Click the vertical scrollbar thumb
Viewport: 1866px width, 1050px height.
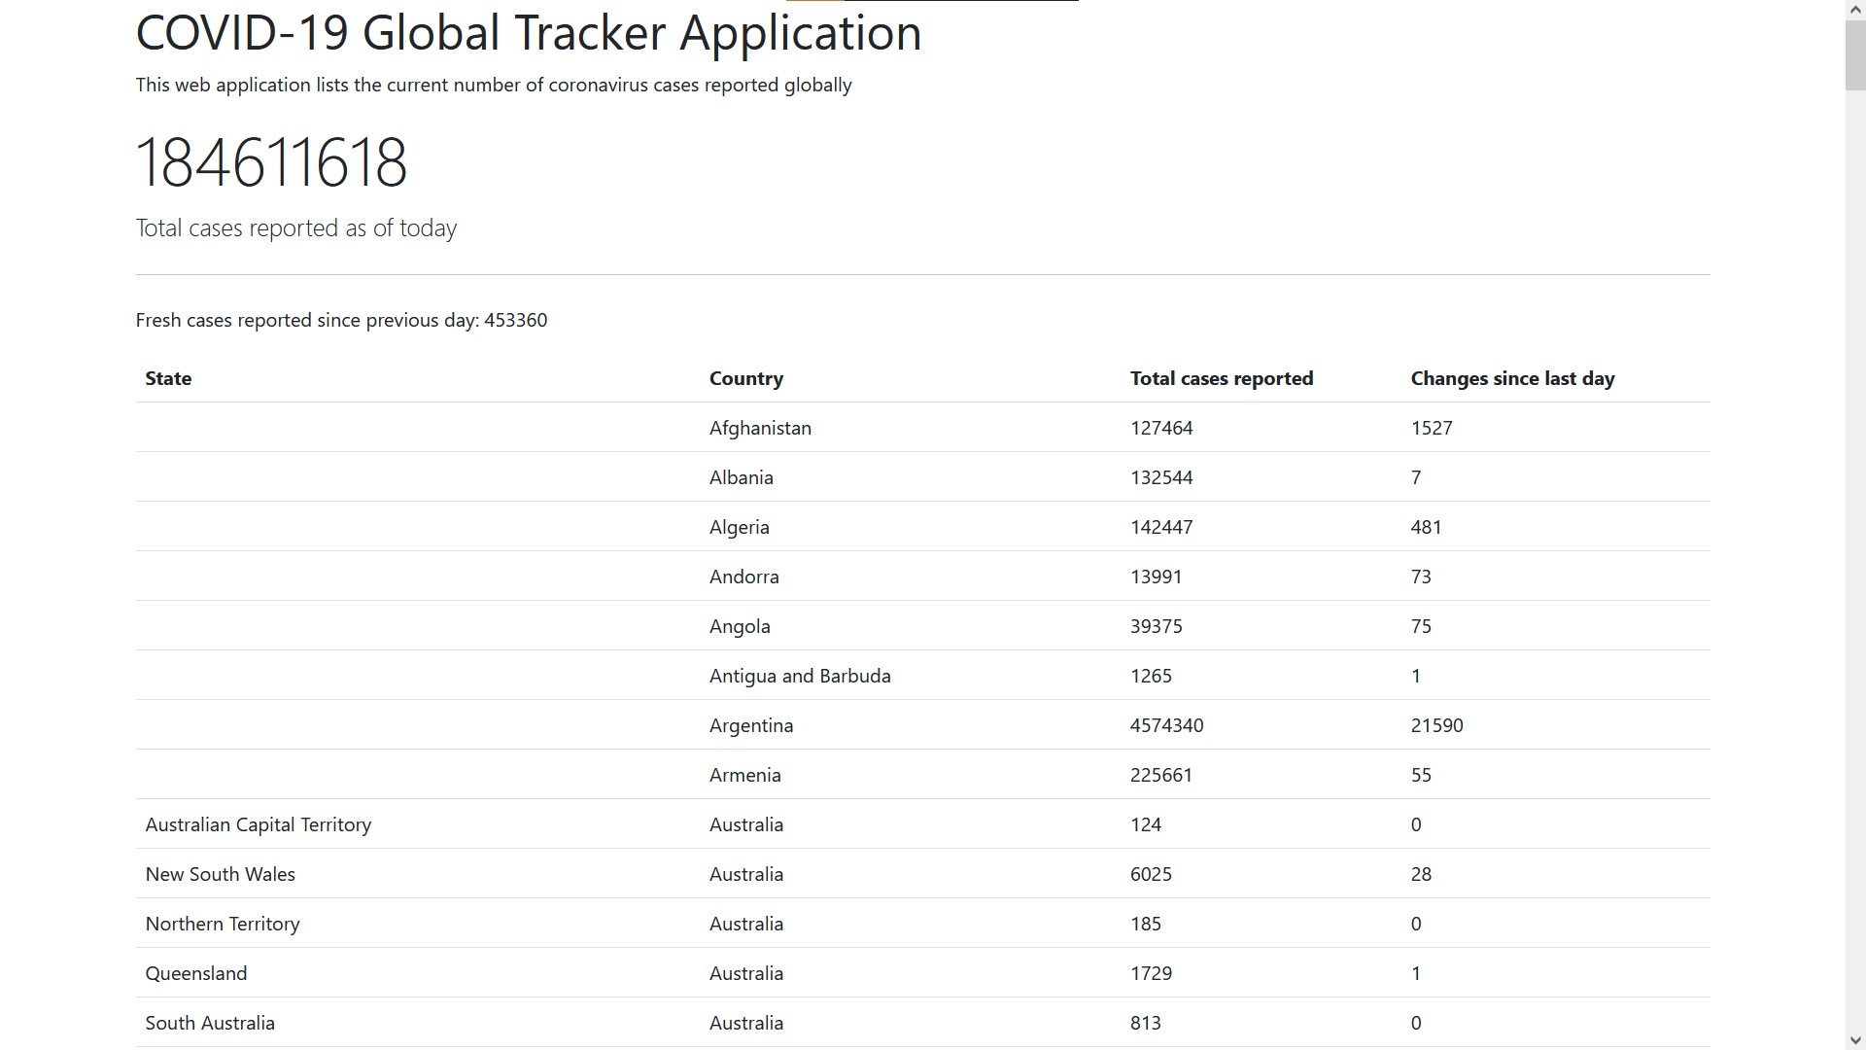1855,55
